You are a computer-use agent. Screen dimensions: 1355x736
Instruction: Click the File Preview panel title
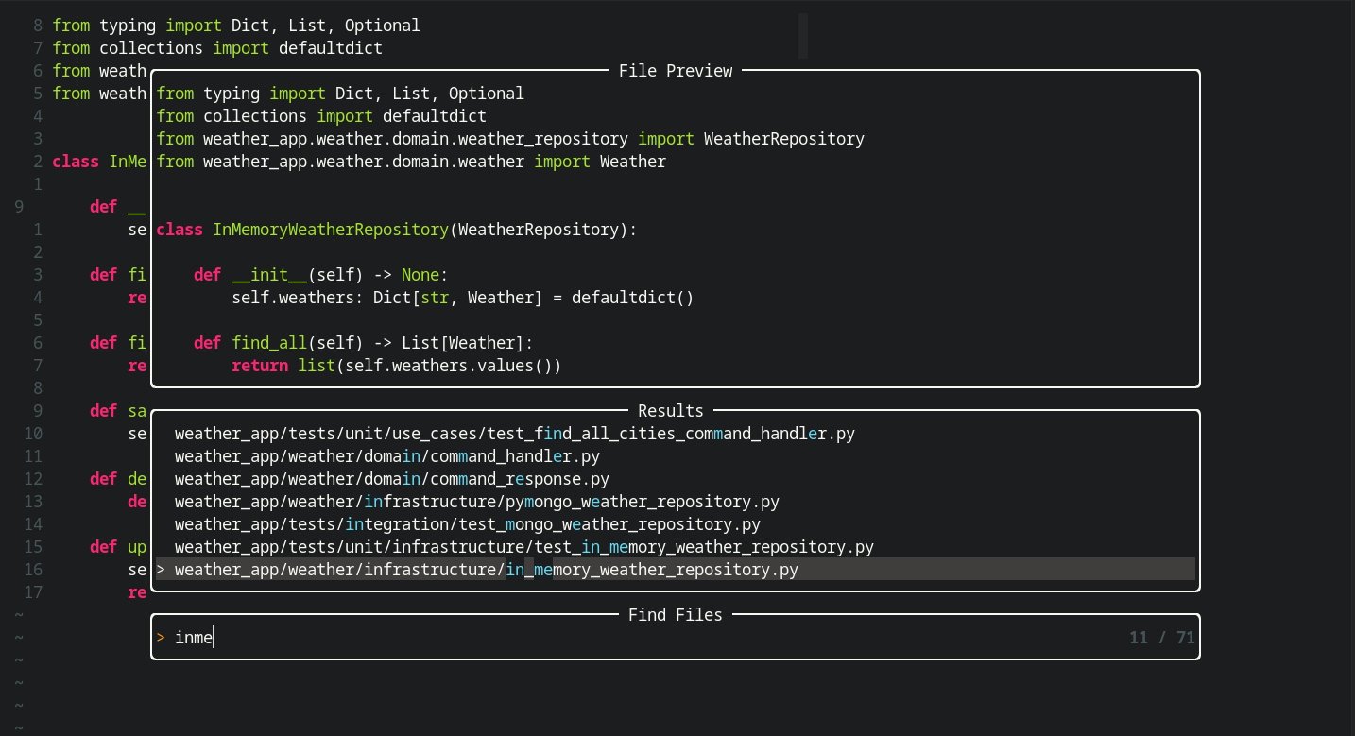click(x=675, y=71)
